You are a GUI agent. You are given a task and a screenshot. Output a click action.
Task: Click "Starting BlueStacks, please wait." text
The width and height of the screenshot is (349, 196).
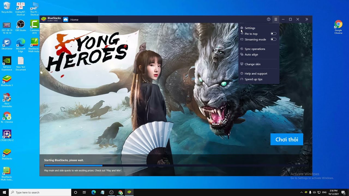(x=64, y=160)
